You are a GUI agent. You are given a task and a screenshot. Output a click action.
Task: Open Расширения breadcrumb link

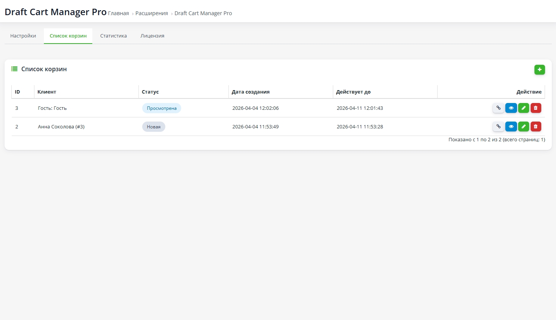[x=151, y=13]
